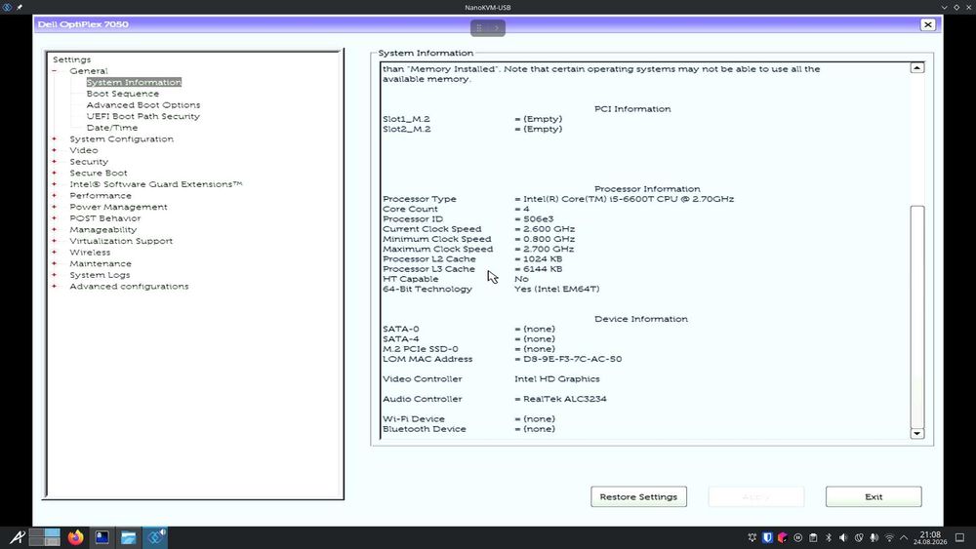Click the Maximum Clock Speed 2.700 GHz value

pyautogui.click(x=549, y=249)
